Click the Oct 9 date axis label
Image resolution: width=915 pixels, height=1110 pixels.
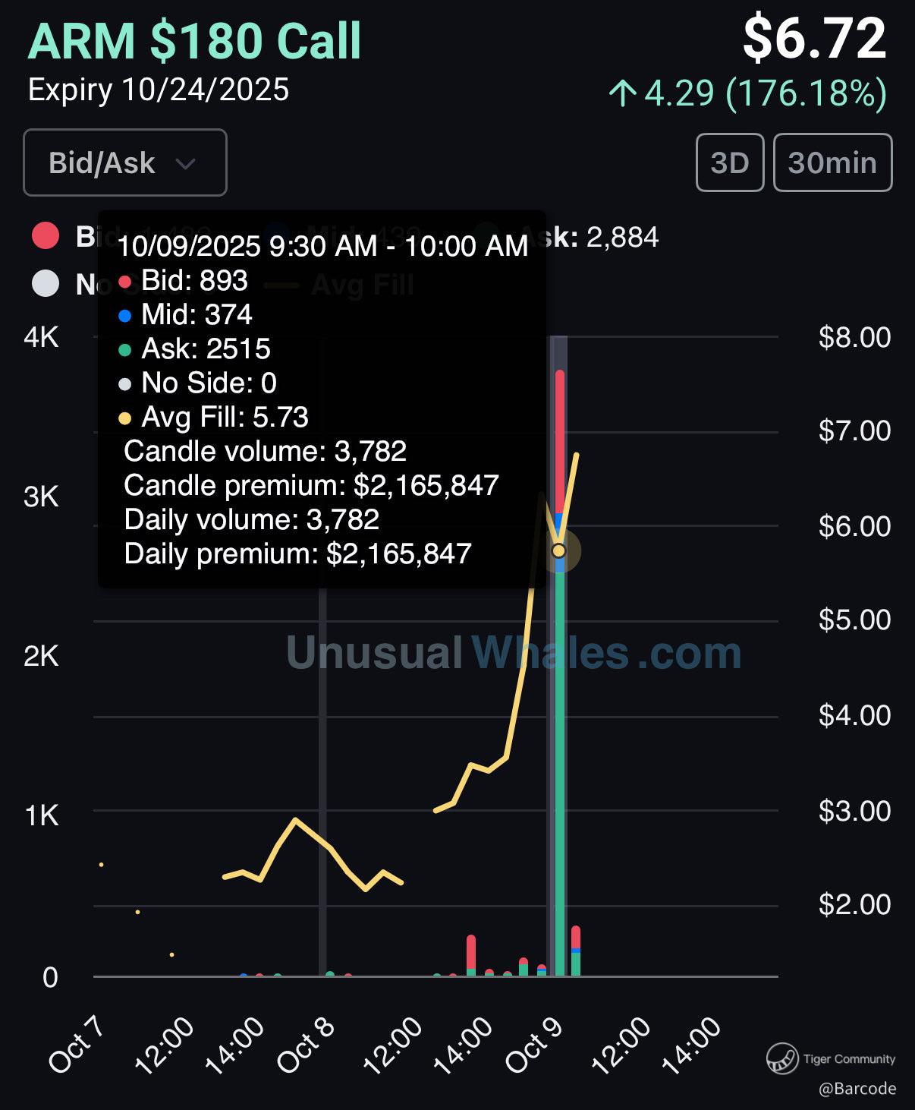[534, 1045]
